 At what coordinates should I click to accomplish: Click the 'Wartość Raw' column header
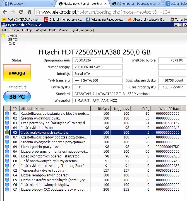166,109
